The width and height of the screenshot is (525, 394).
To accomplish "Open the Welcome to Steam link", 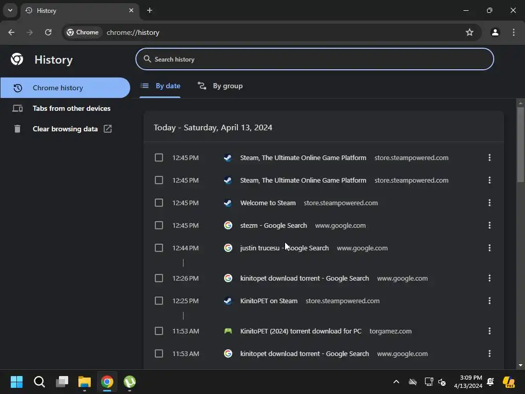I will coord(268,203).
